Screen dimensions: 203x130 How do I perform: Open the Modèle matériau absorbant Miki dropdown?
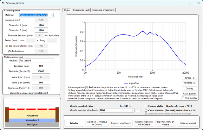click(117, 110)
